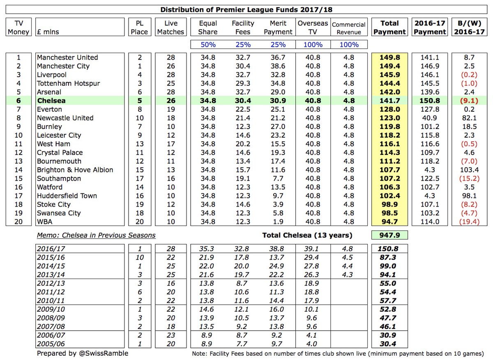Click the title 'Distribution of Premier League Funds 2017/18'
493x359 pixels.
point(246,9)
